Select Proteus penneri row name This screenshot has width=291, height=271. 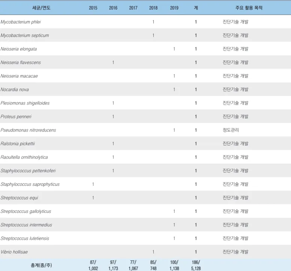coord(16,117)
